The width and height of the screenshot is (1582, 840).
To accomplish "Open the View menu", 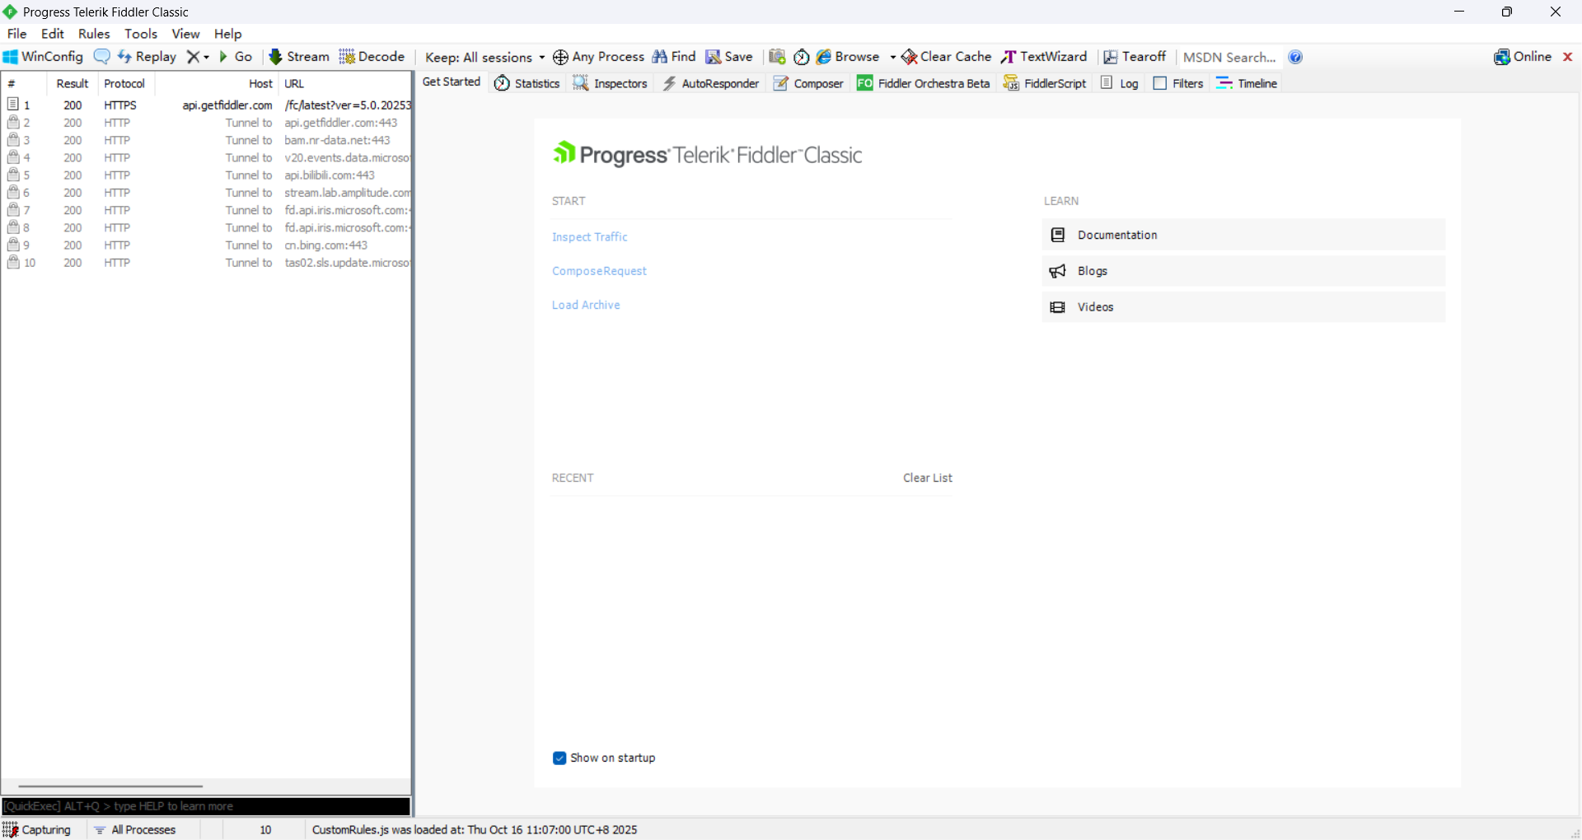I will pos(185,34).
